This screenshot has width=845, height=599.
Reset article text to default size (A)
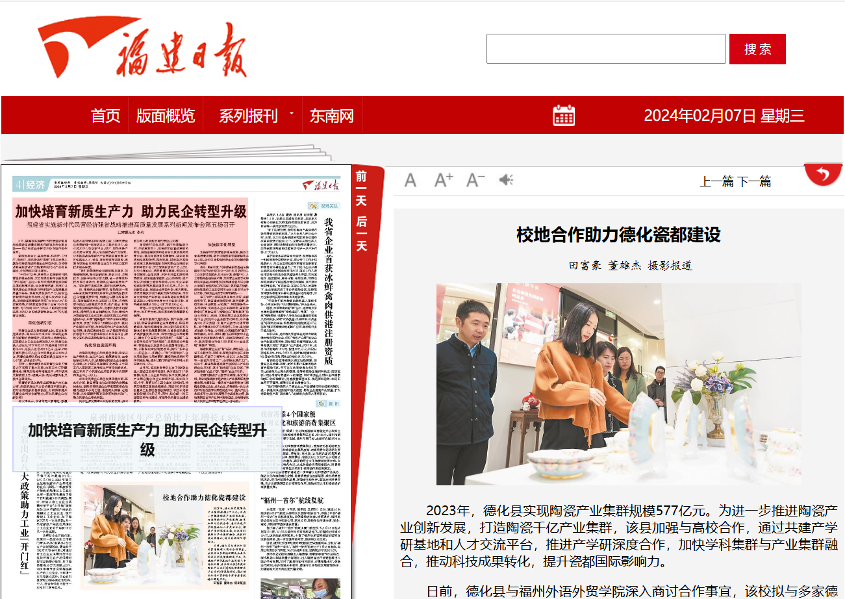pyautogui.click(x=410, y=180)
